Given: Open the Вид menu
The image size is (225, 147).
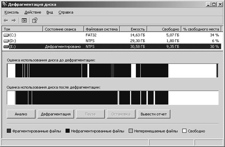Looking at the screenshot, I should (x=50, y=12).
